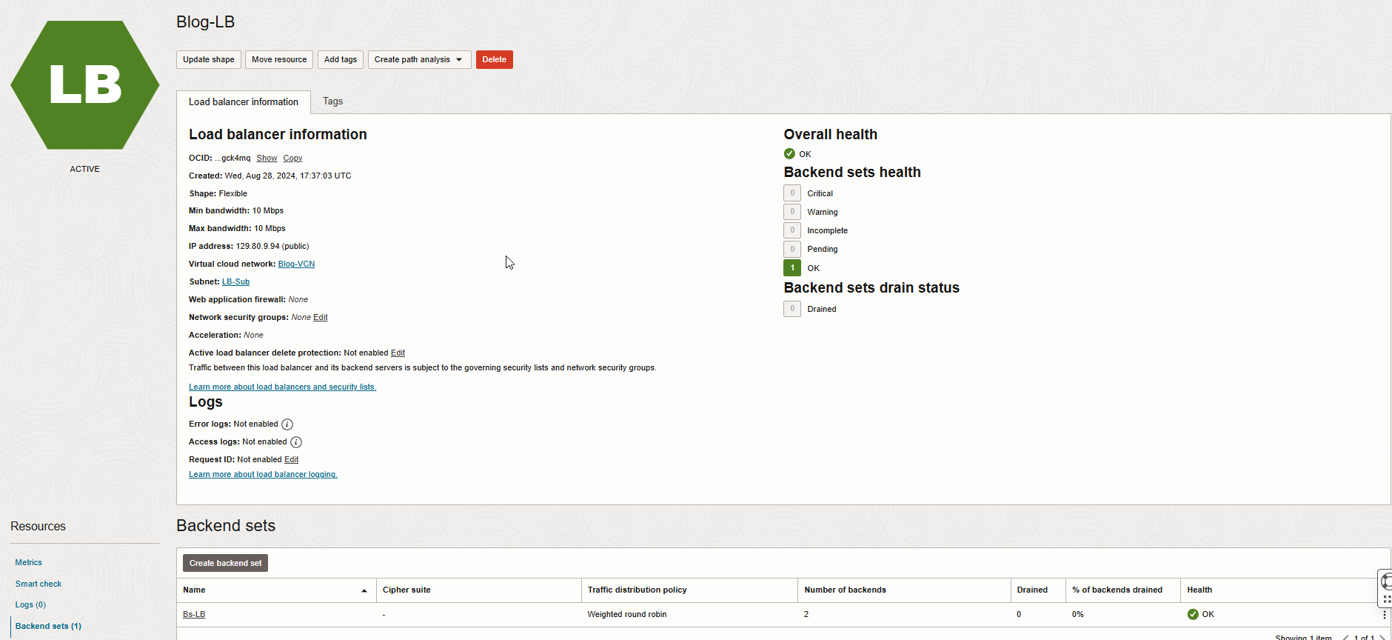Click the Create backend set button
Image resolution: width=1392 pixels, height=640 pixels.
coord(225,563)
